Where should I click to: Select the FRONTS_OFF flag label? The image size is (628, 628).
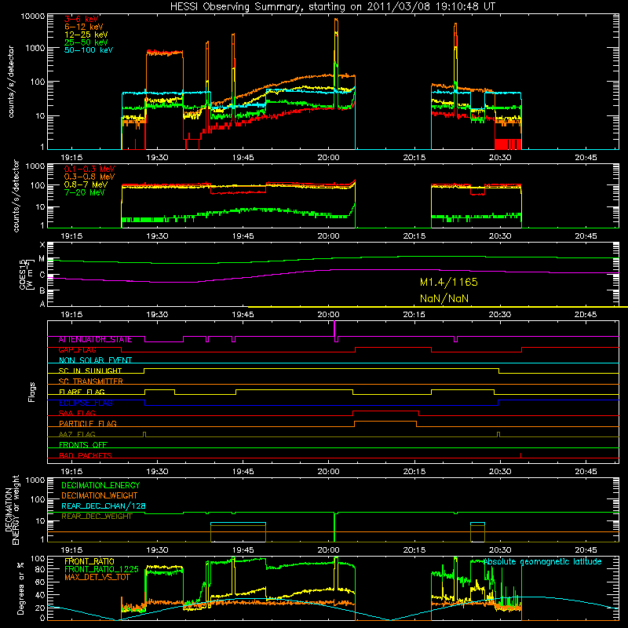[x=83, y=445]
